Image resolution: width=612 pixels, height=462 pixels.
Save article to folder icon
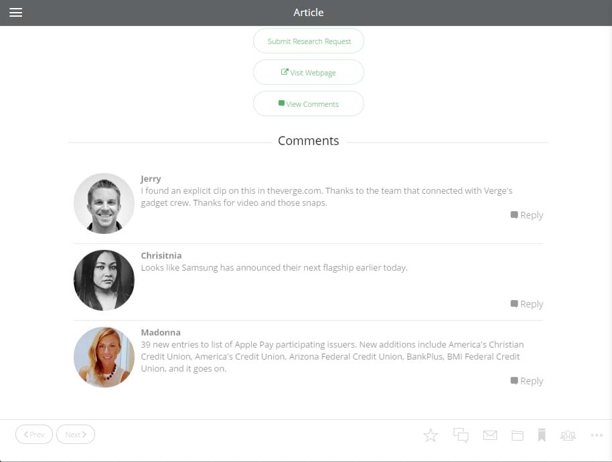[x=518, y=435]
